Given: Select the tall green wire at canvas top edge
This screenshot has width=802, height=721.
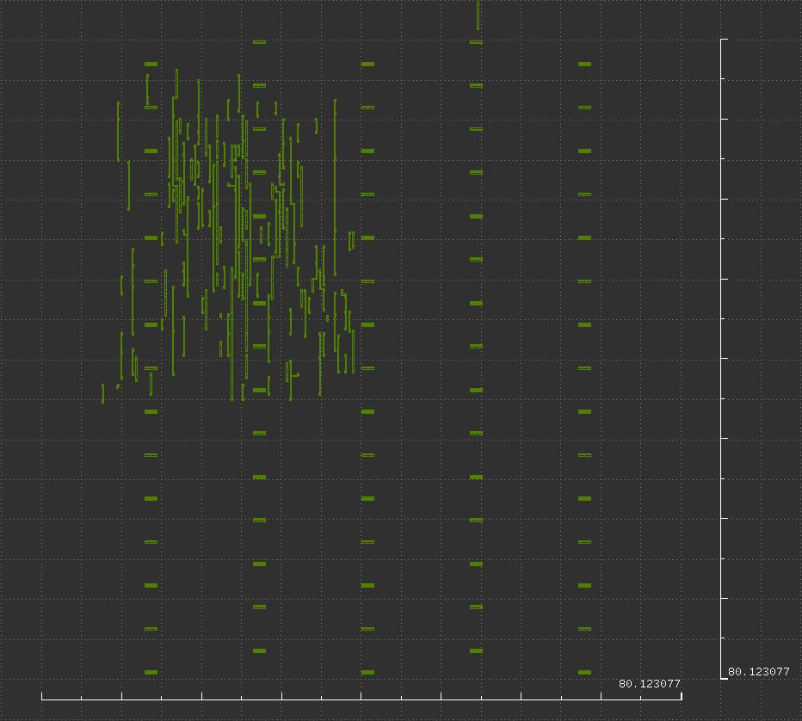Looking at the screenshot, I should [478, 15].
